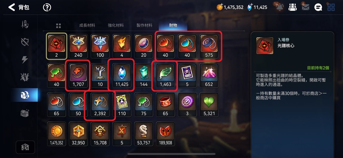Switch to the 製作材料 tab

pos(144,25)
